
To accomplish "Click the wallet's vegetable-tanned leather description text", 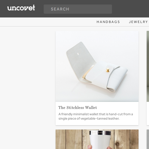I will (x=96, y=116).
